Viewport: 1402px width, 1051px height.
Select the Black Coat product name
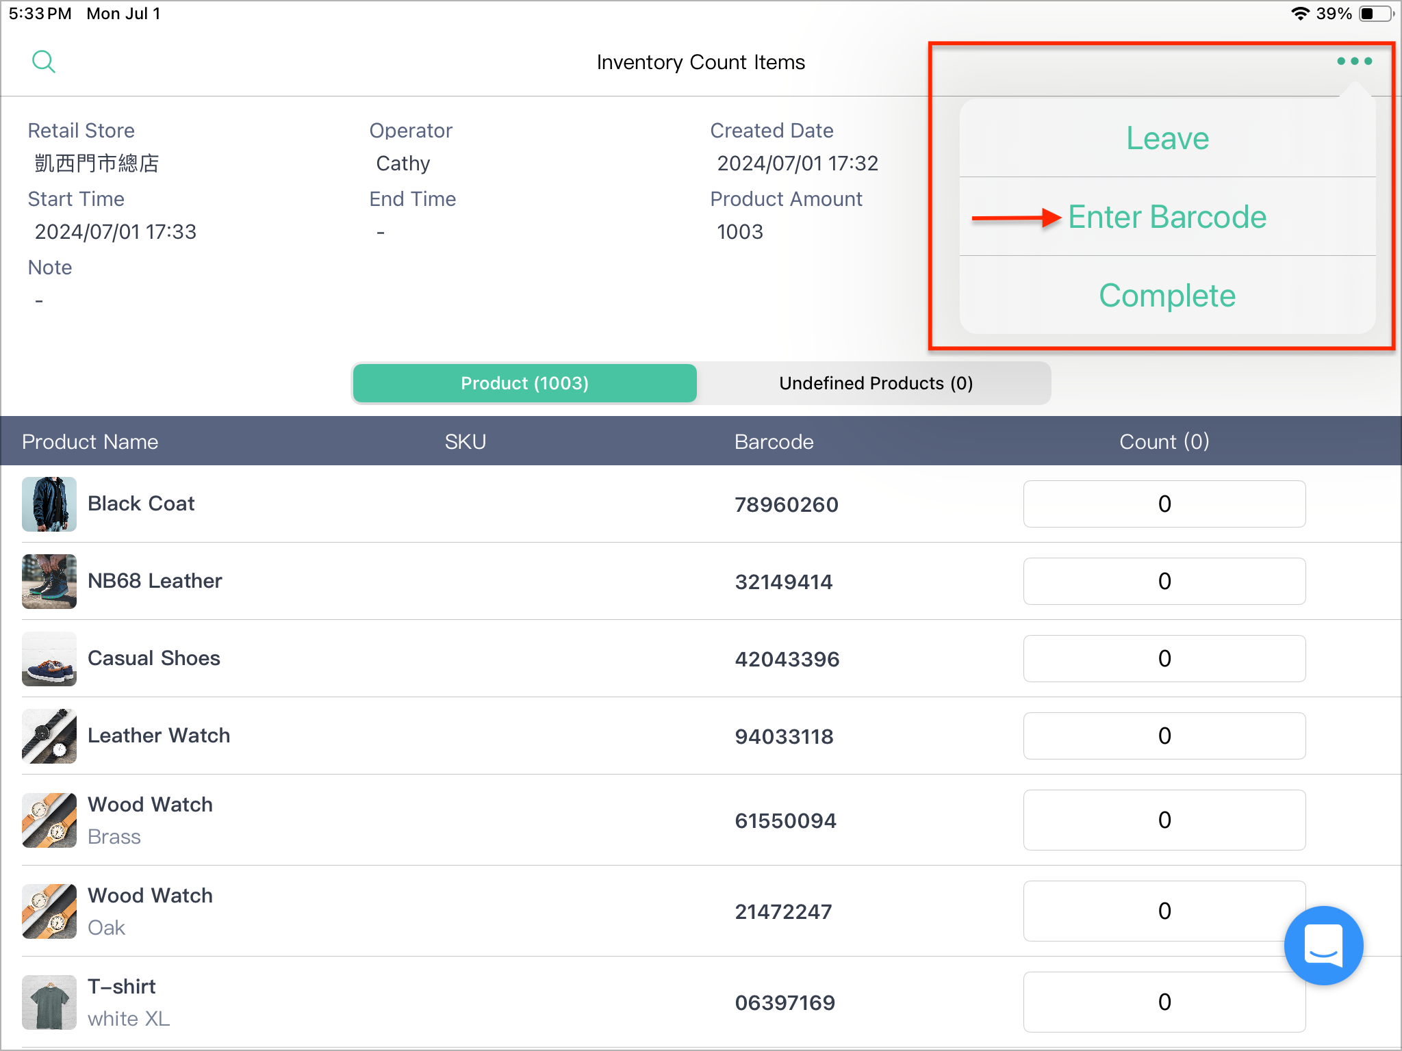pyautogui.click(x=141, y=504)
